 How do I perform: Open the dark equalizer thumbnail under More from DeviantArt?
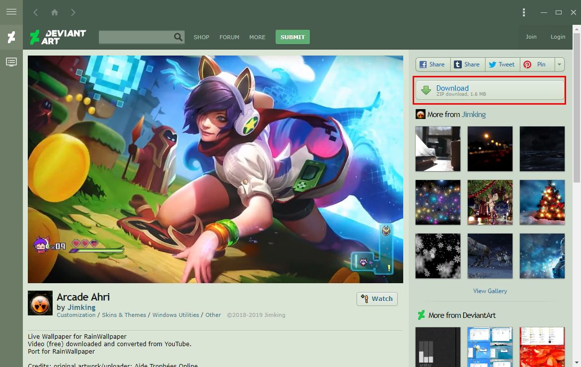pyautogui.click(x=438, y=347)
